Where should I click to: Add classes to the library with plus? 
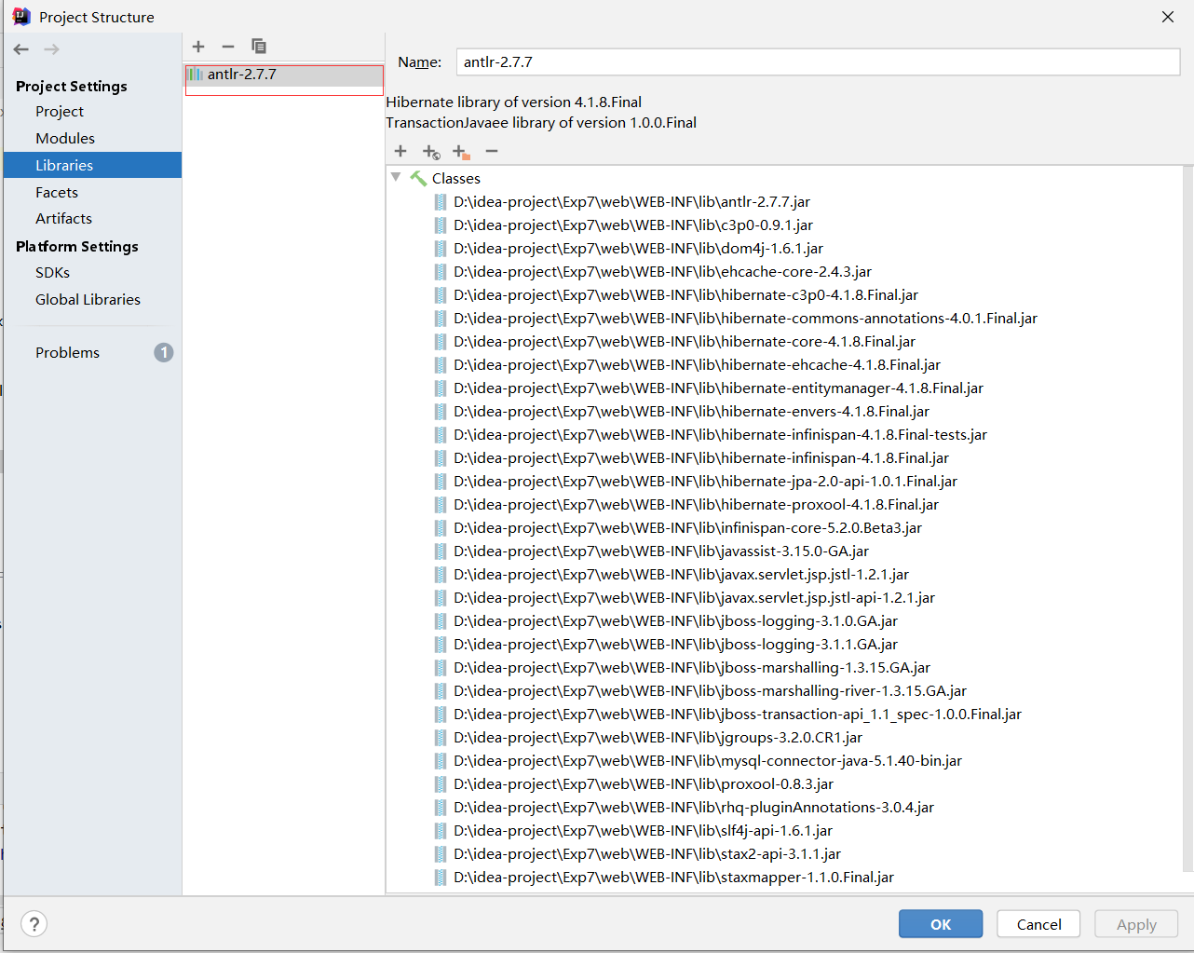tap(400, 151)
